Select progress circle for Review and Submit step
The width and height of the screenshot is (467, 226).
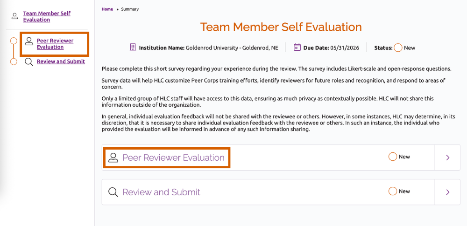tap(14, 62)
